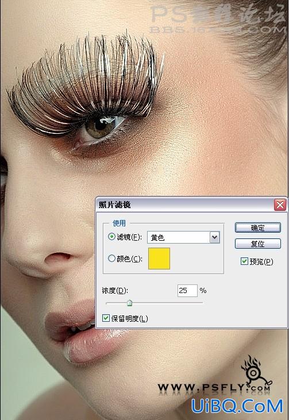Click the 浓度 percentage input field
289x420 pixels.
click(x=187, y=291)
